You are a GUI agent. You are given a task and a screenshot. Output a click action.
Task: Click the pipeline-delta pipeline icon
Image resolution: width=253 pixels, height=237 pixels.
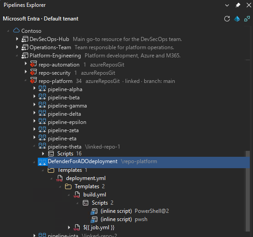pyautogui.click(x=42, y=113)
